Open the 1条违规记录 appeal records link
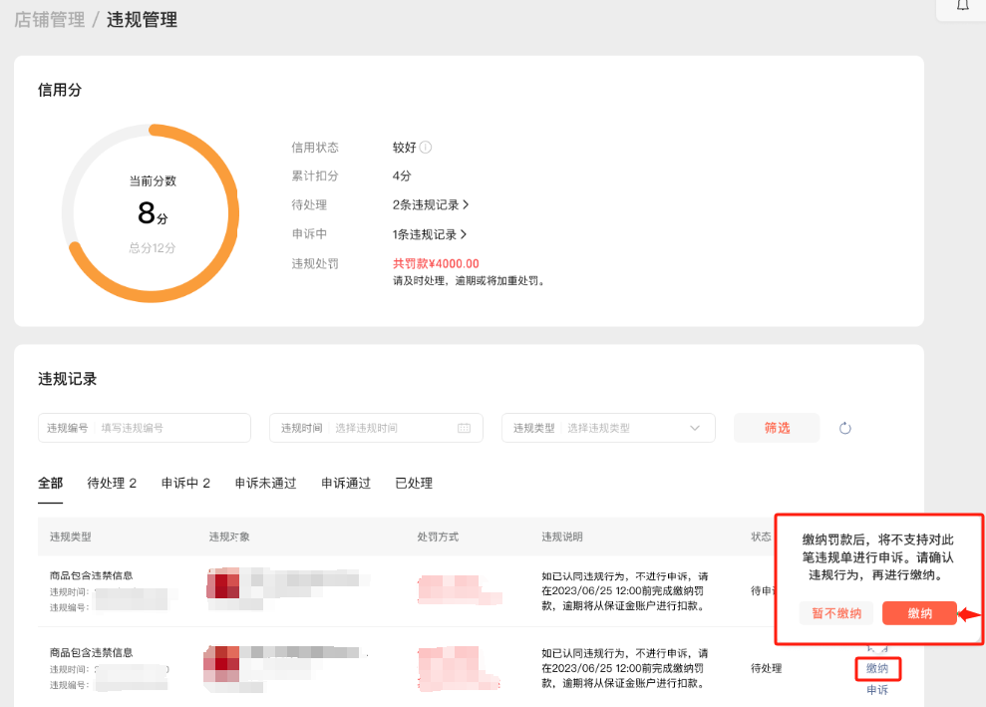The width and height of the screenshot is (986, 707). click(x=431, y=234)
